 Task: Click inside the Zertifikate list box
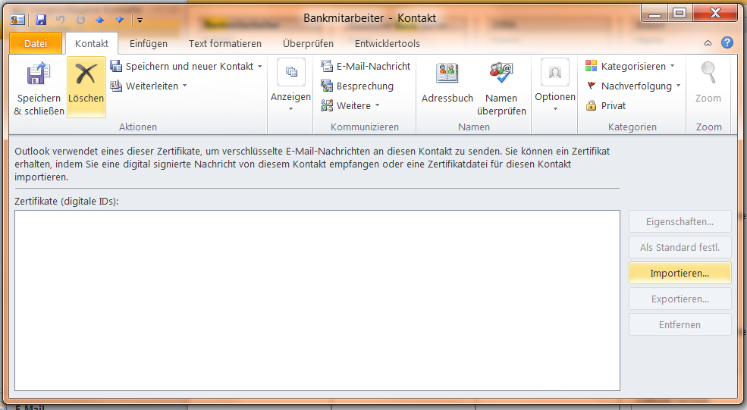pyautogui.click(x=317, y=300)
